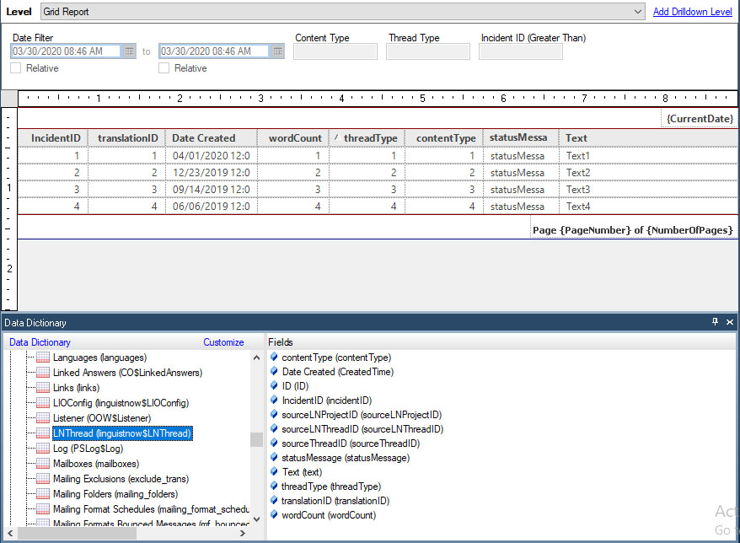Select the wordCount field icon
This screenshot has width=740, height=543.
point(274,515)
